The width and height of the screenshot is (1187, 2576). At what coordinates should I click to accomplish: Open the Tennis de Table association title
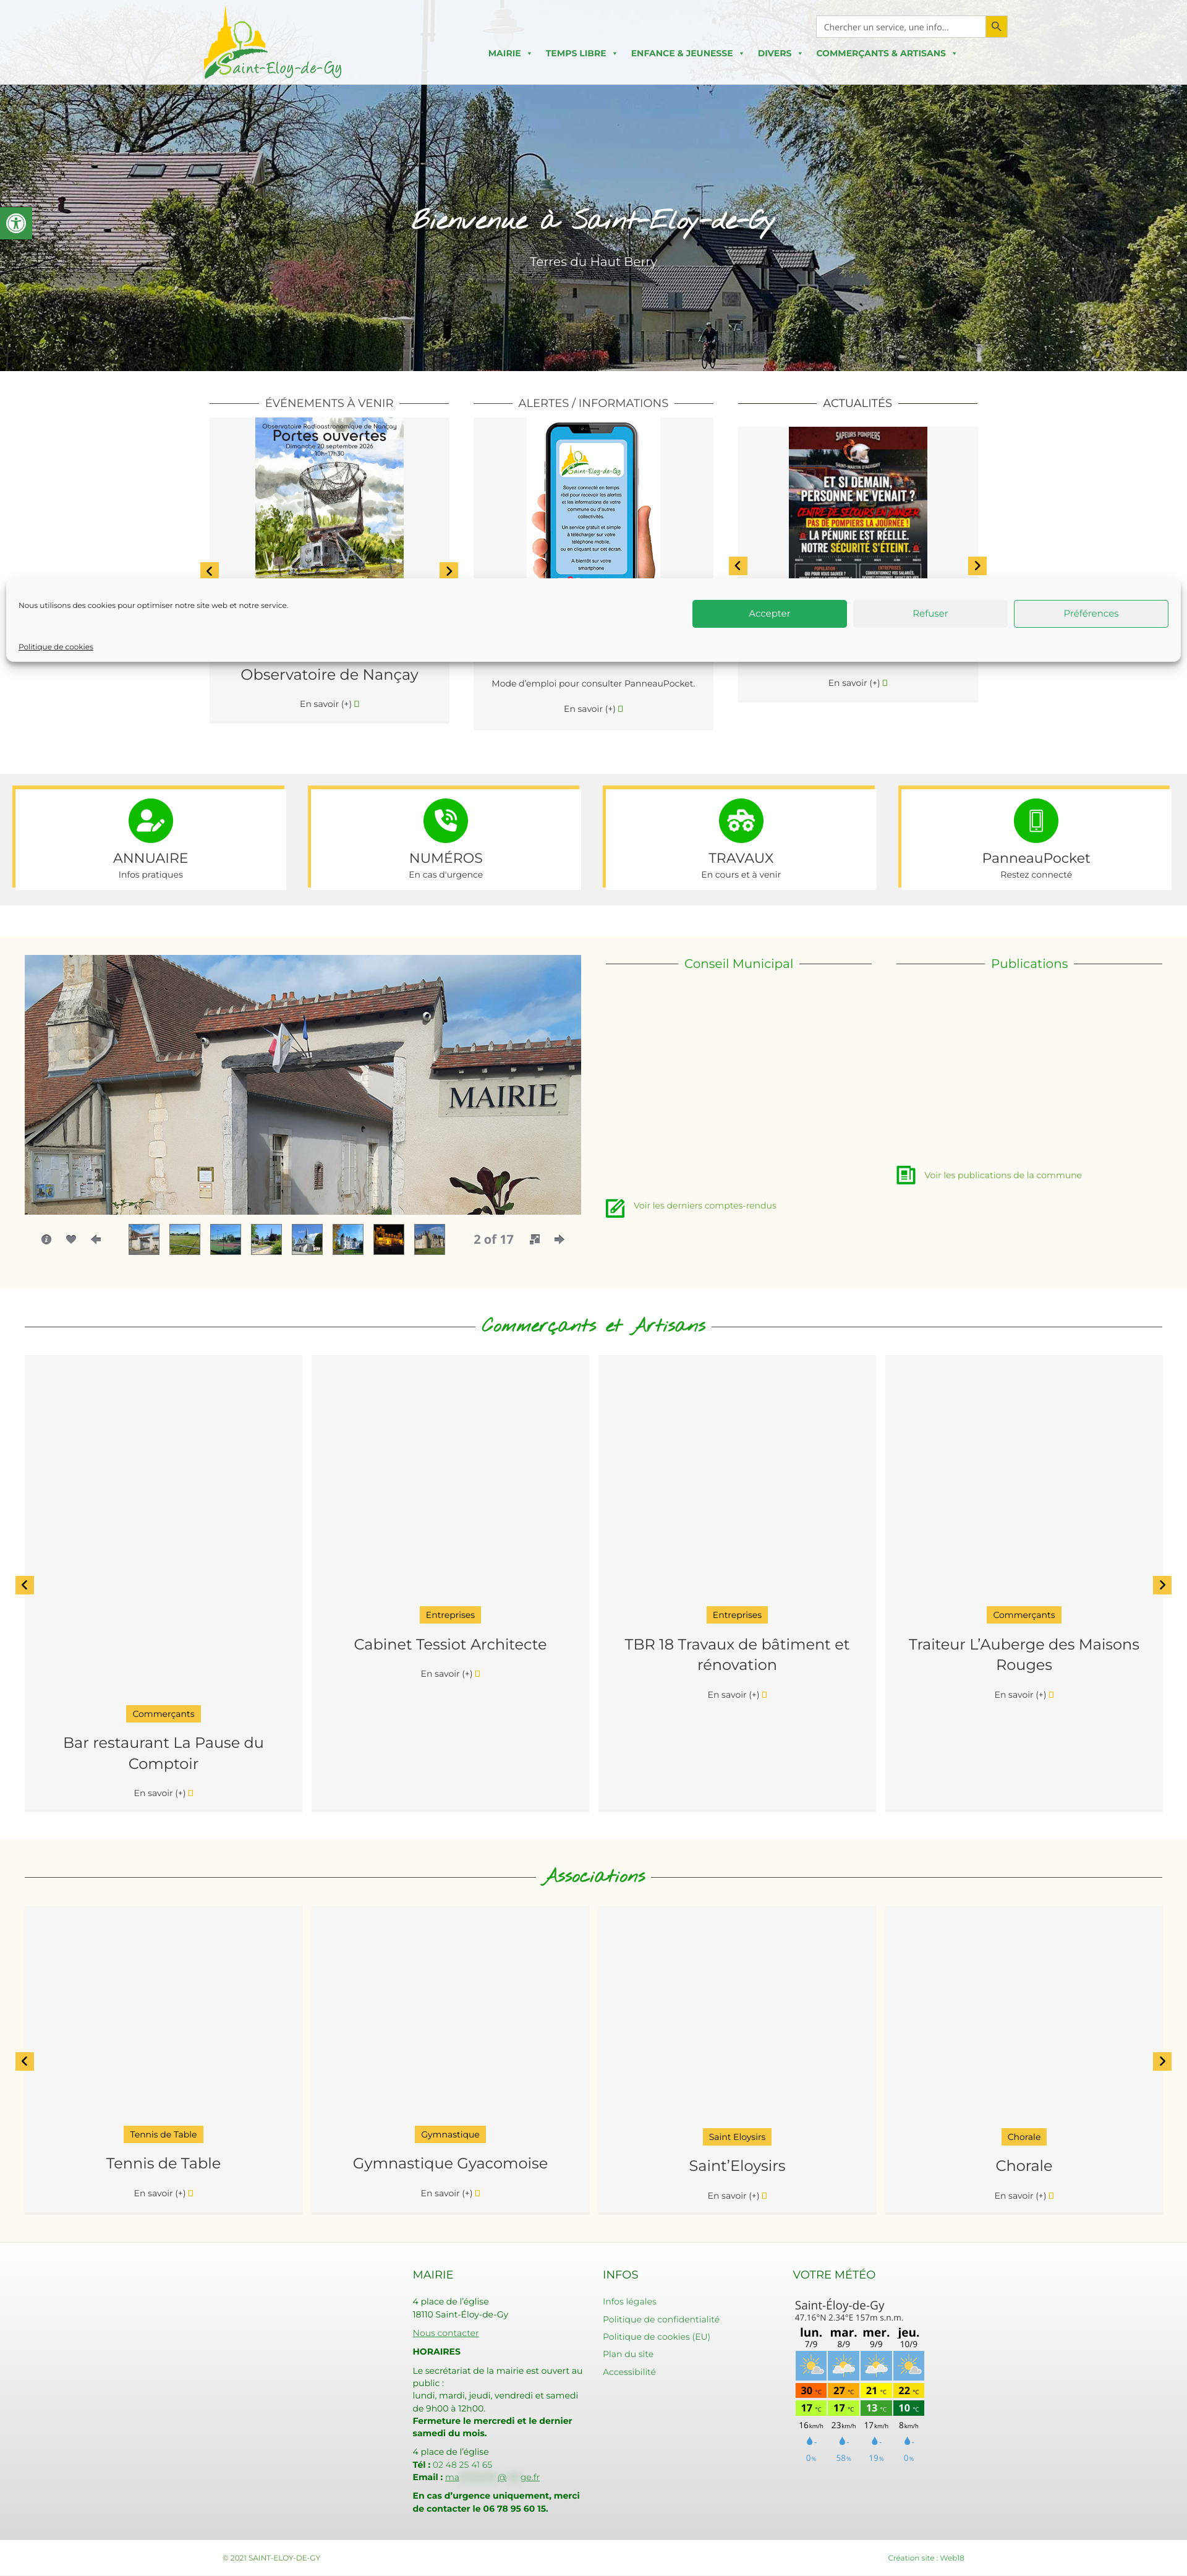pyautogui.click(x=163, y=2163)
